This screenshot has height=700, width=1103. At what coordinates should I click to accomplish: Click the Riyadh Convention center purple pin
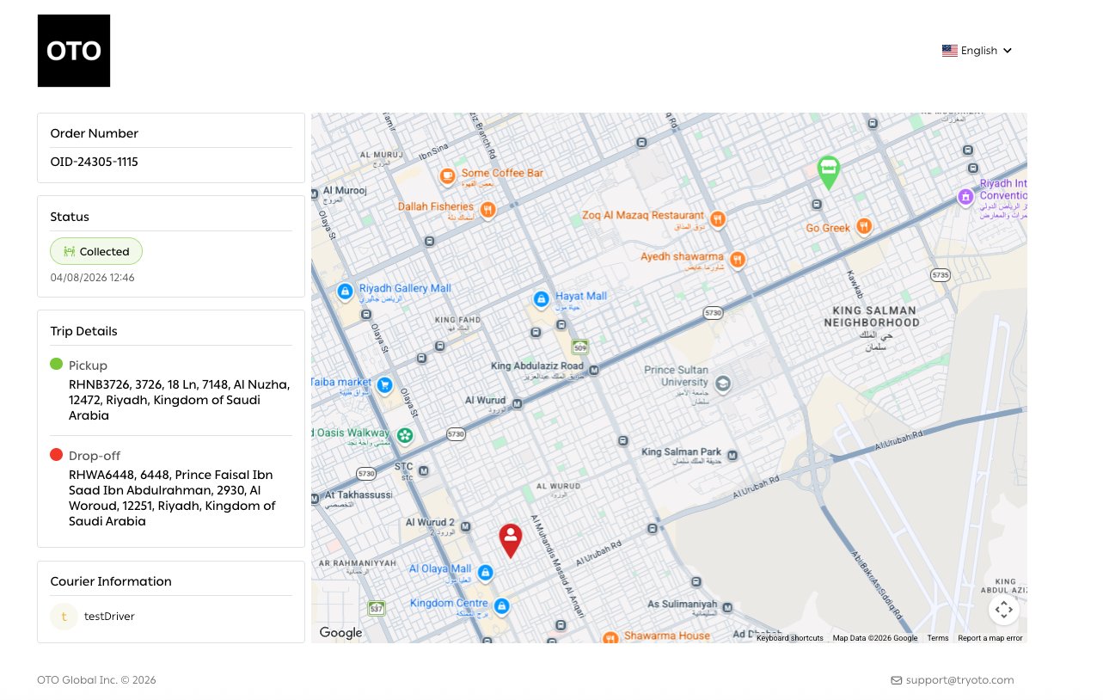965,197
